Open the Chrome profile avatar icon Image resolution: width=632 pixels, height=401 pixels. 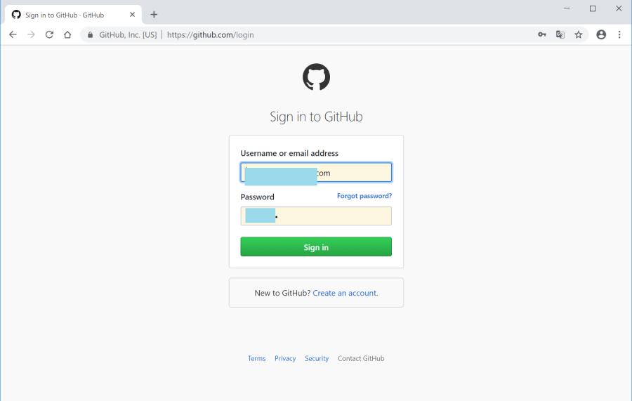click(601, 34)
